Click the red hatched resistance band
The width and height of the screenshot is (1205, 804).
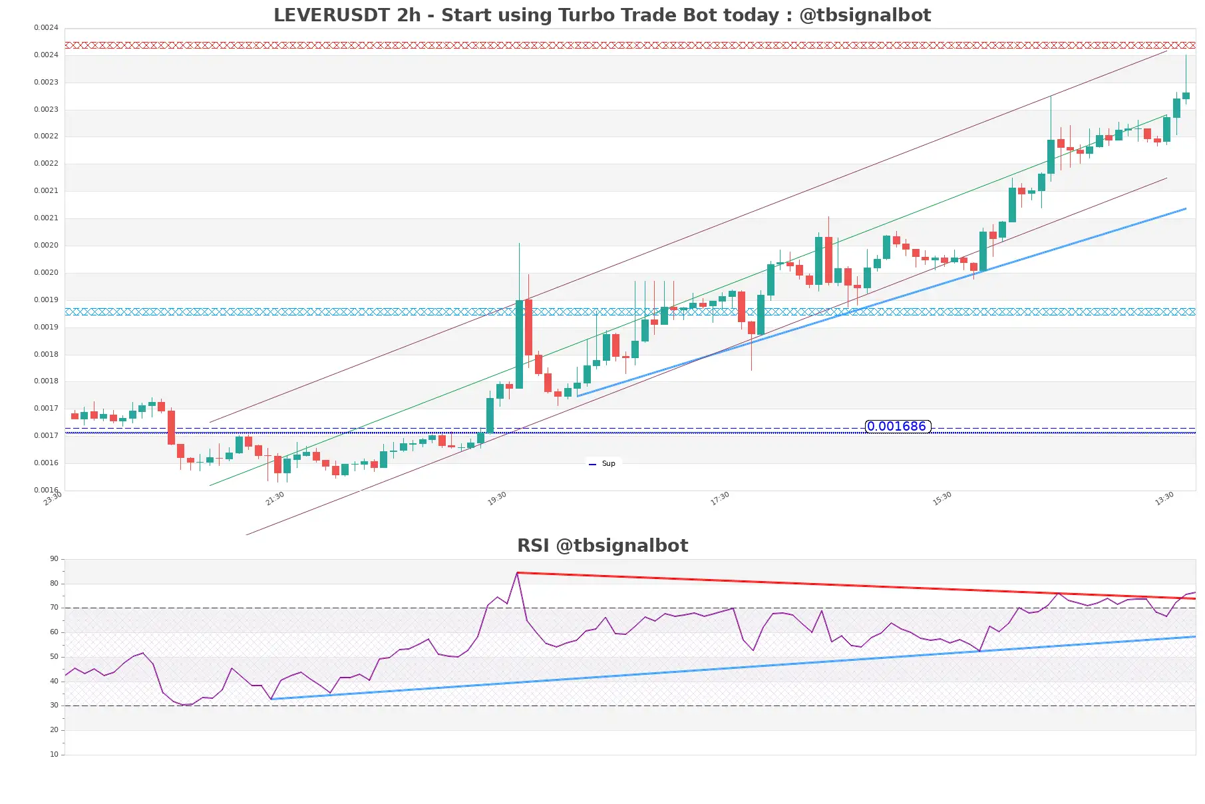click(x=630, y=45)
